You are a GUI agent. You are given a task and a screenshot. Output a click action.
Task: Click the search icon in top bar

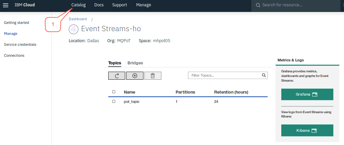point(258,5)
